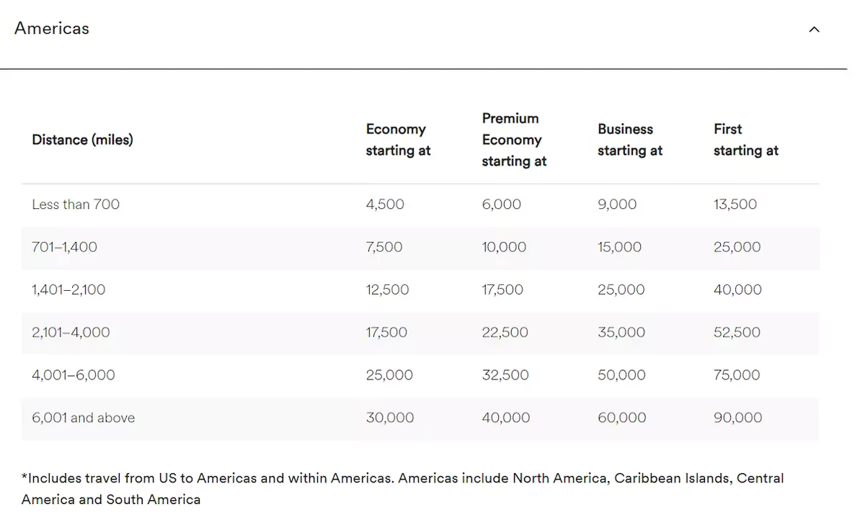Click the Premium Economy starting at header
865x522 pixels.
click(514, 140)
